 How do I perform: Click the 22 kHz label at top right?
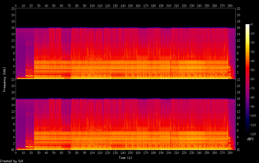(238, 9)
